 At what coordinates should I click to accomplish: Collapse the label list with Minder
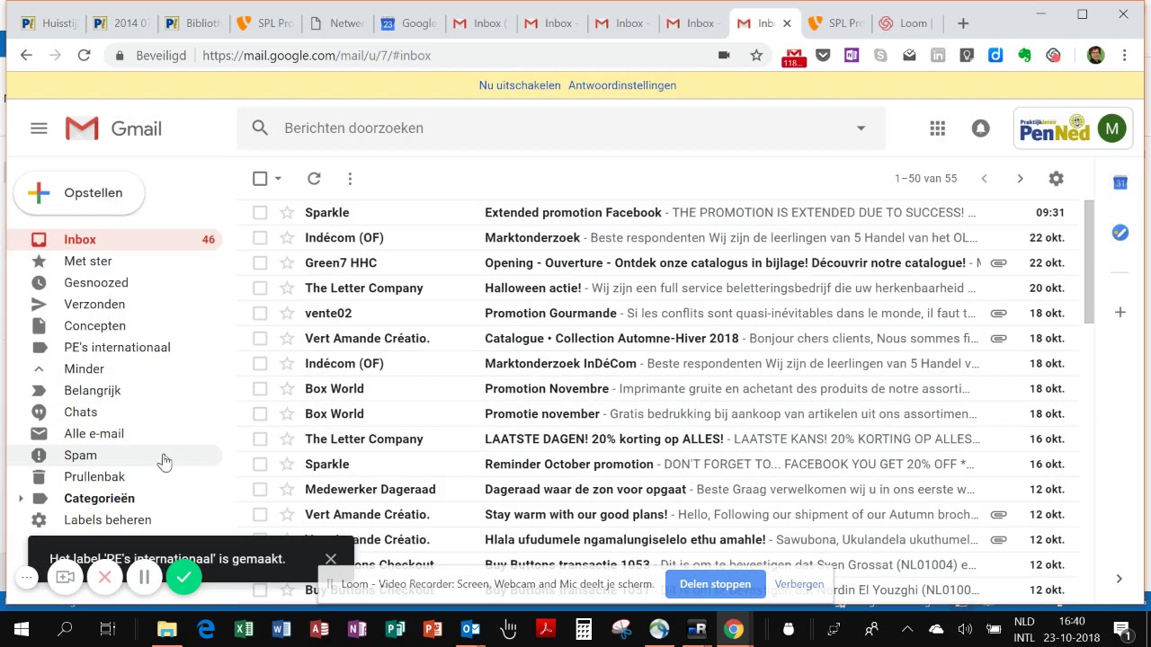click(x=84, y=368)
